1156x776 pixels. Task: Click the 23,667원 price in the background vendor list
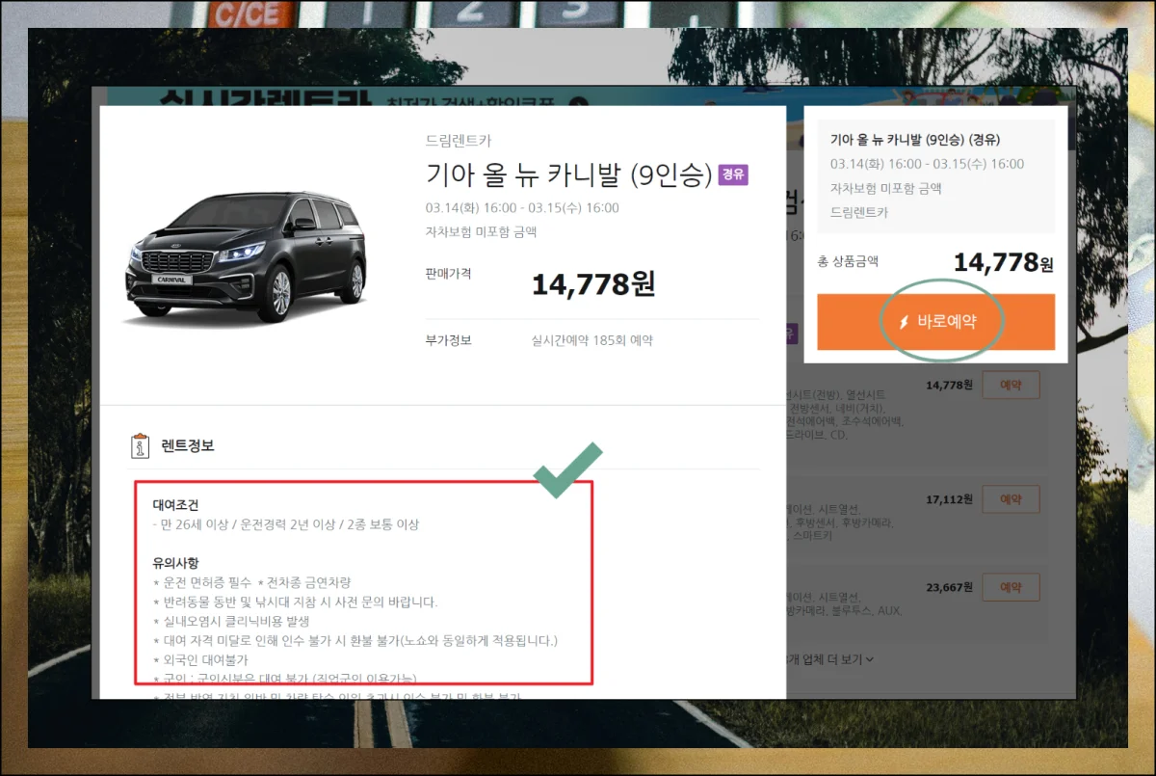(x=949, y=587)
